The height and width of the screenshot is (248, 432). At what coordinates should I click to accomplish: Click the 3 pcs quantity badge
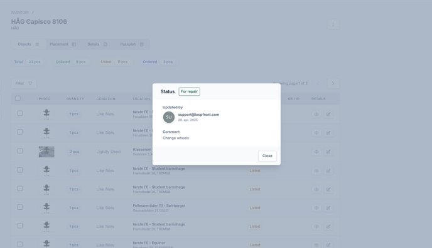pyautogui.click(x=74, y=152)
